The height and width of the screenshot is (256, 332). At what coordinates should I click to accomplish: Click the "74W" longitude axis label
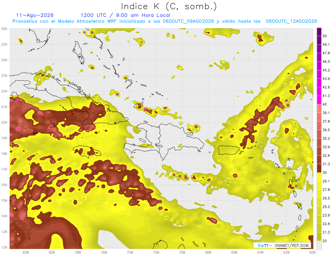[130, 252]
